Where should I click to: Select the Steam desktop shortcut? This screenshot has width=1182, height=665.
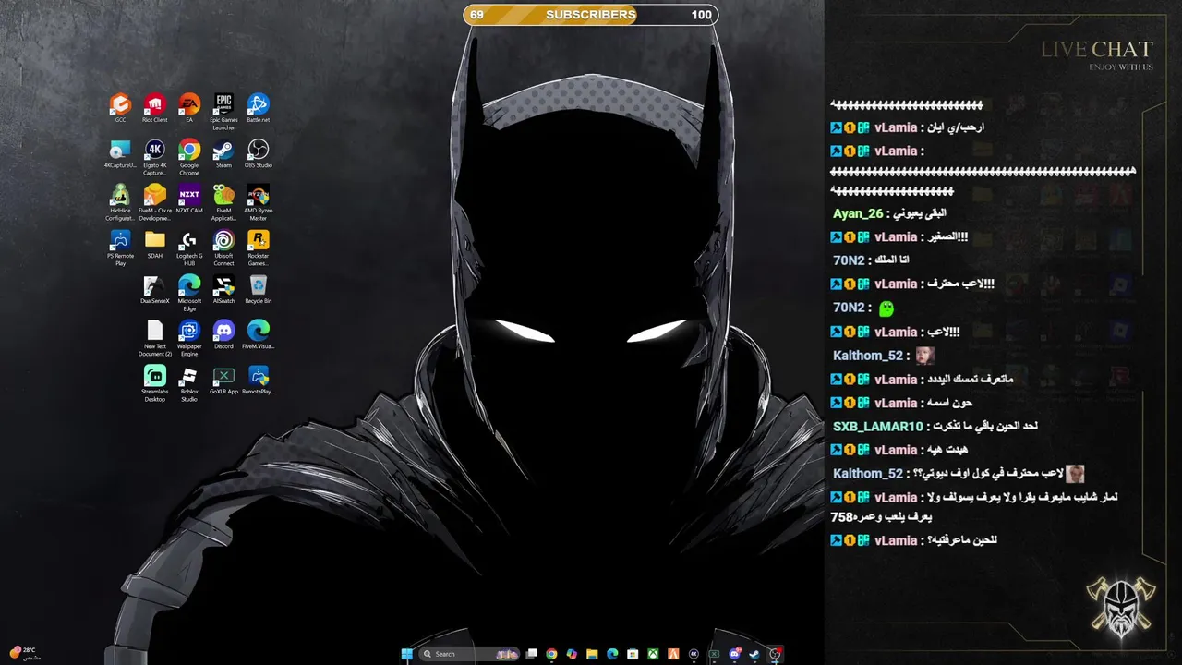(223, 152)
